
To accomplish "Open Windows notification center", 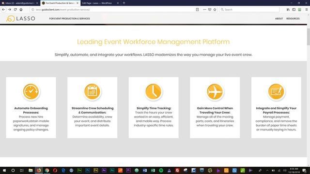I will point(305,171).
